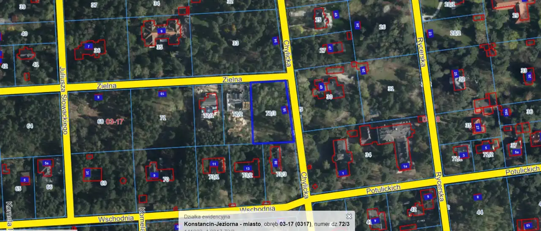Click address marker 47 on parcel 27
The width and height of the screenshot is (541, 231).
tap(330, 48)
